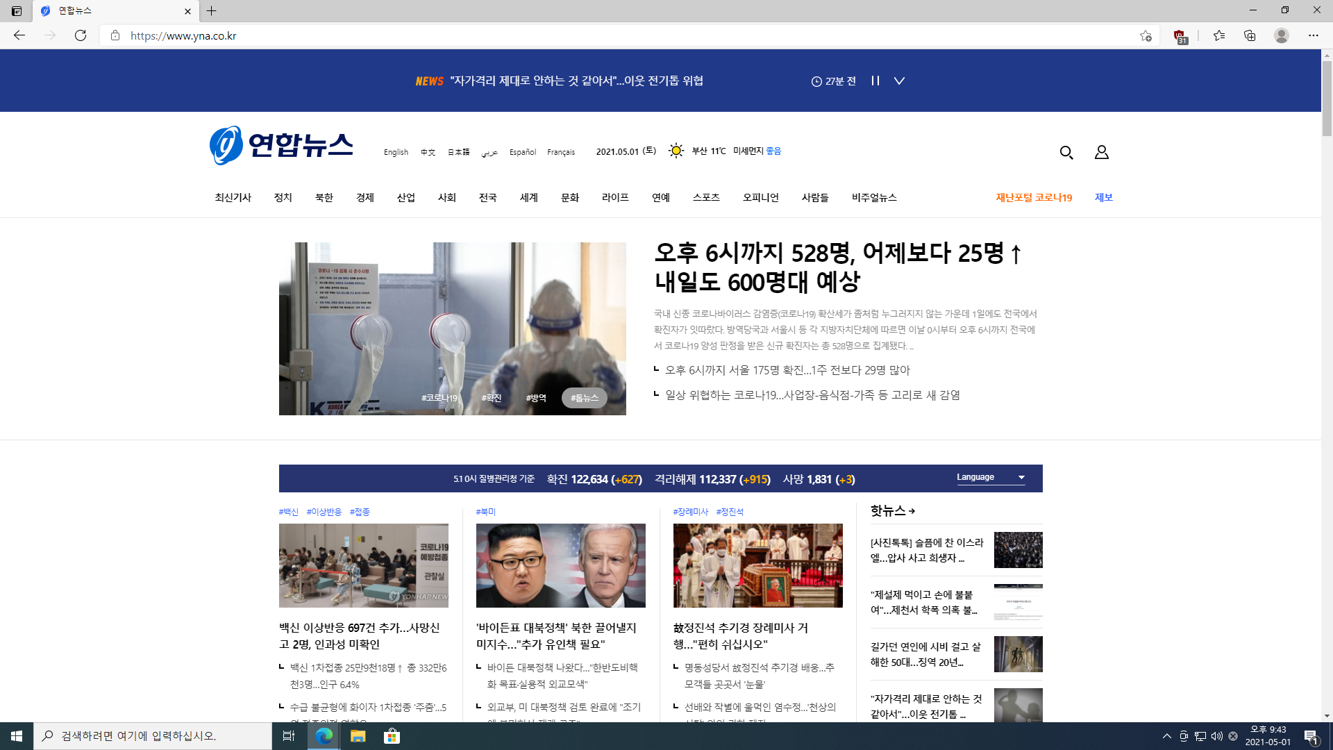This screenshot has height=750, width=1333.
Task: Open 사회 menu
Action: pyautogui.click(x=447, y=198)
